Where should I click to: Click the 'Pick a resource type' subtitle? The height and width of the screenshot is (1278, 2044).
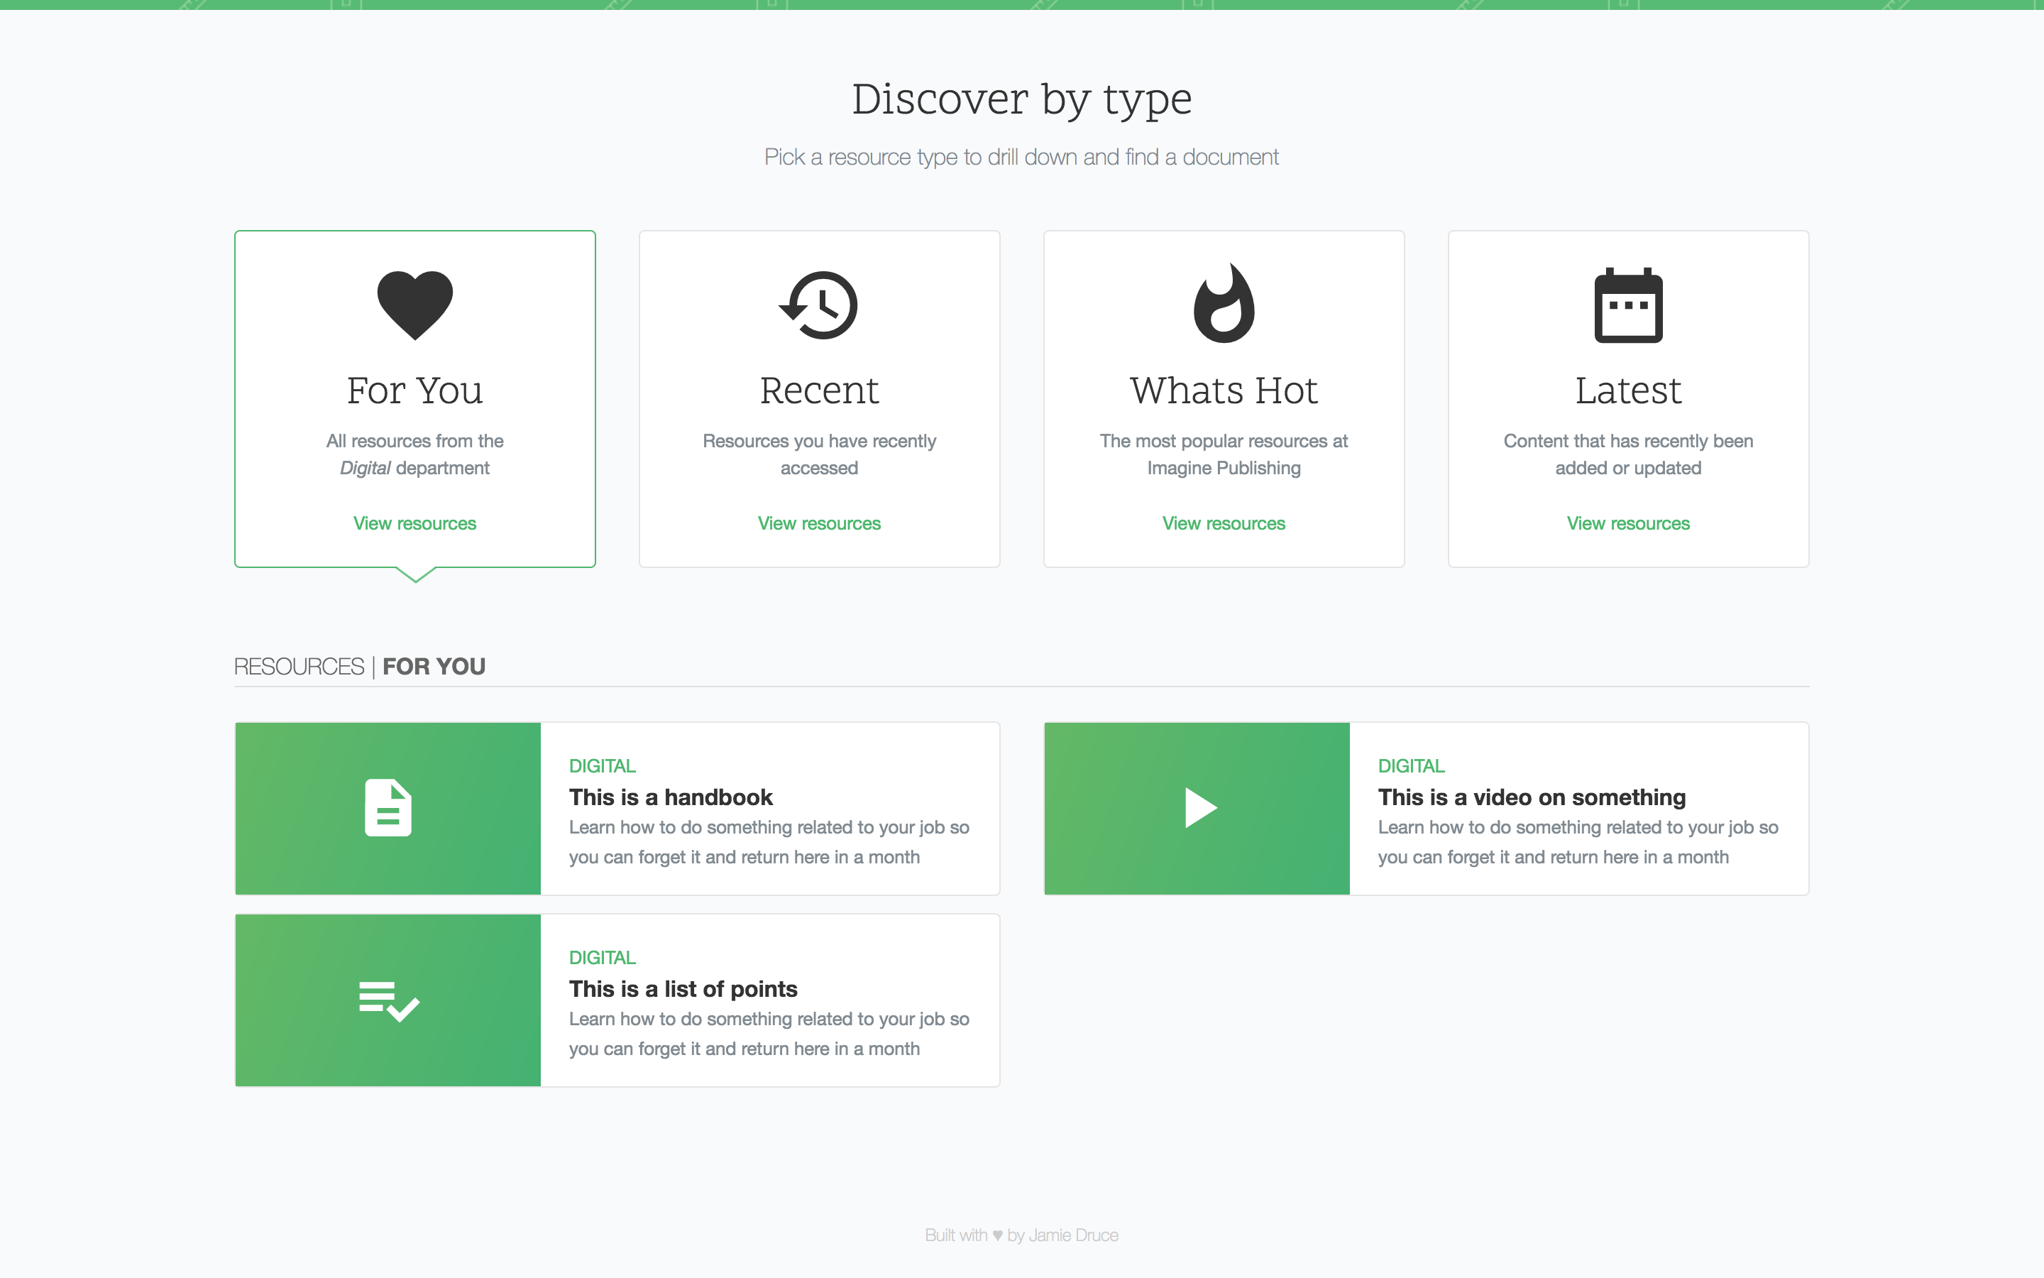click(1022, 157)
